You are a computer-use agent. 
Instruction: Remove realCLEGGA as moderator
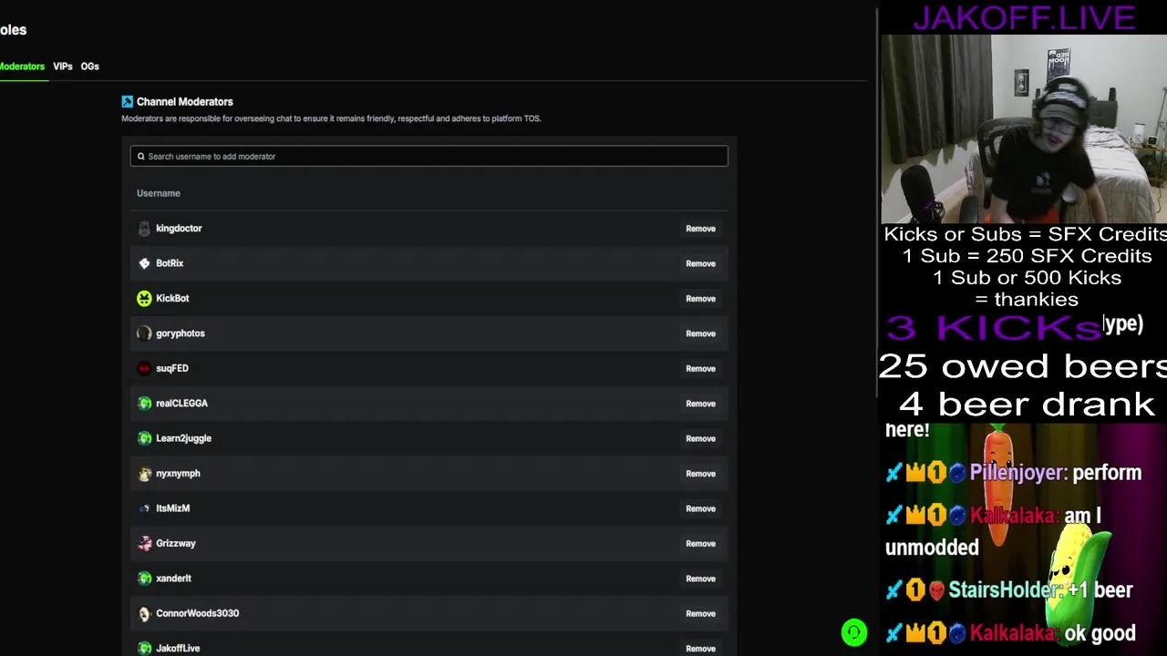[700, 403]
